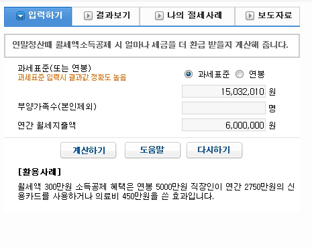This screenshot has width=312, height=247.
Task: Open the 나의 절세사례 tab
Action: (187, 16)
